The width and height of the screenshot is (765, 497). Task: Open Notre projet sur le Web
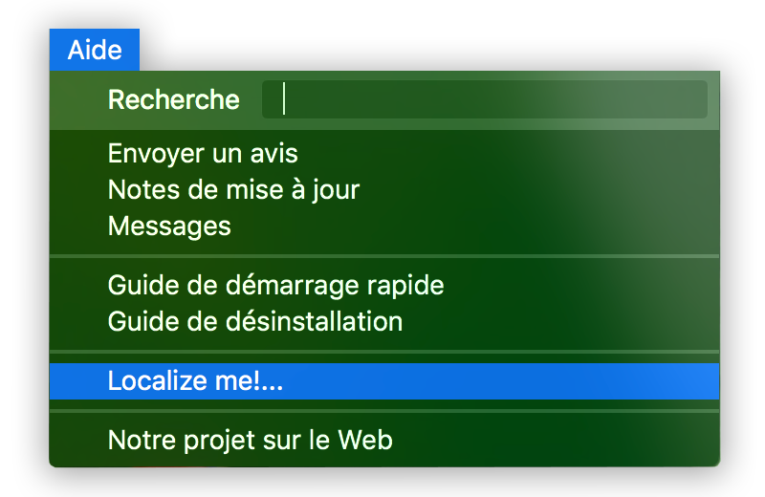tap(250, 441)
